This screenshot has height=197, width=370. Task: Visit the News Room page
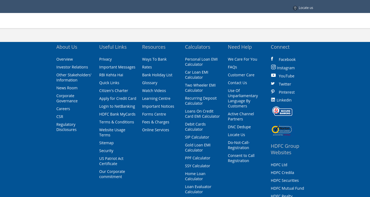(x=67, y=88)
